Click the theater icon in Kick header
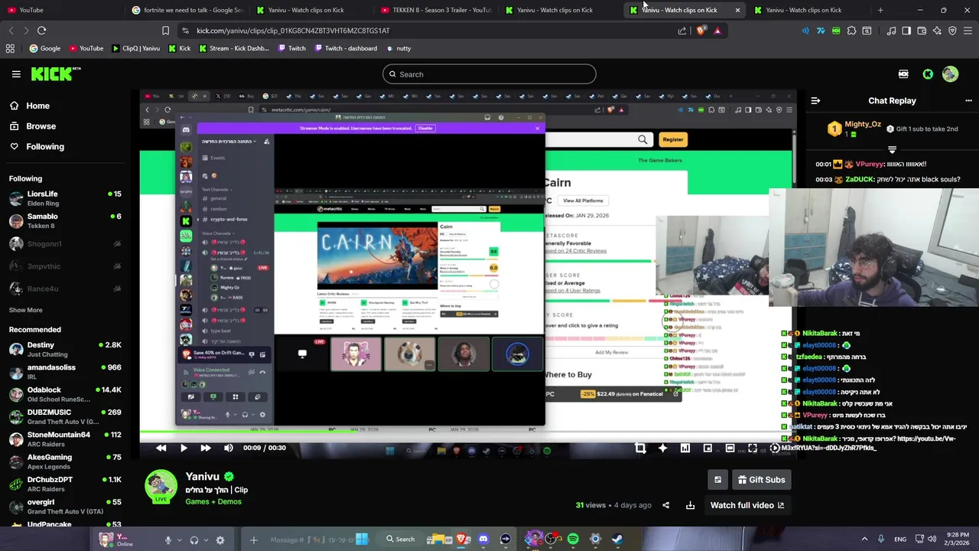The width and height of the screenshot is (979, 551). (x=903, y=74)
